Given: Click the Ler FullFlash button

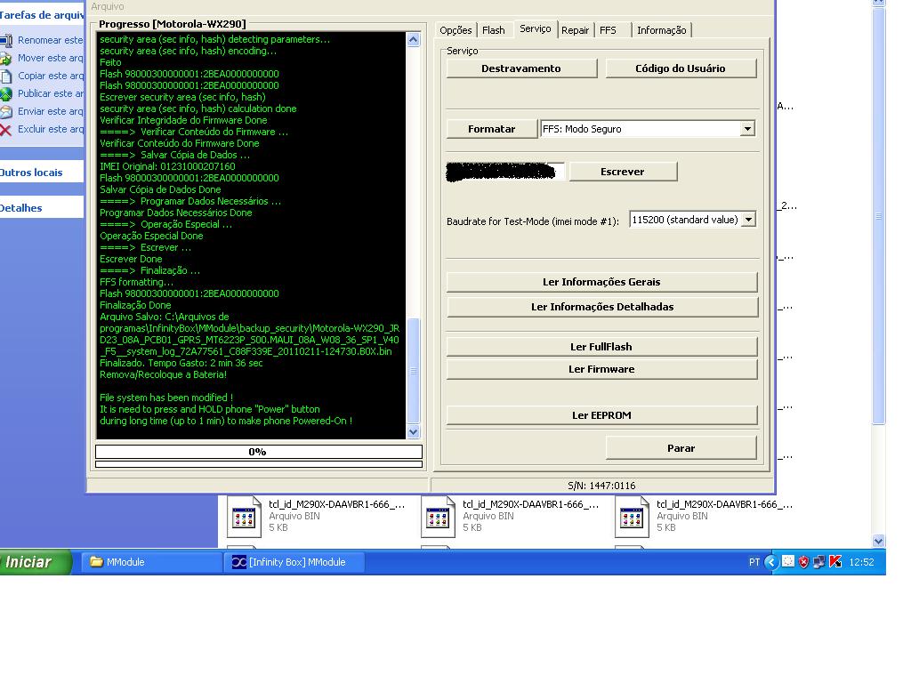Looking at the screenshot, I should tap(601, 347).
